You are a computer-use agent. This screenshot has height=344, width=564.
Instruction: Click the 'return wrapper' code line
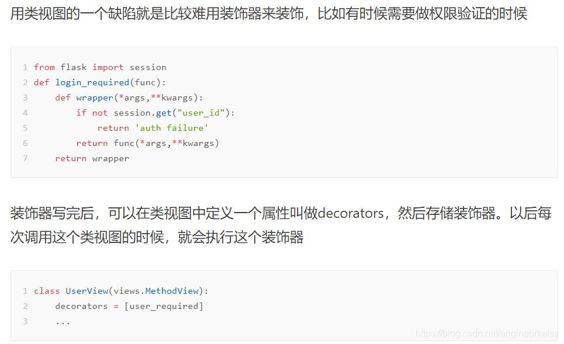click(x=92, y=158)
